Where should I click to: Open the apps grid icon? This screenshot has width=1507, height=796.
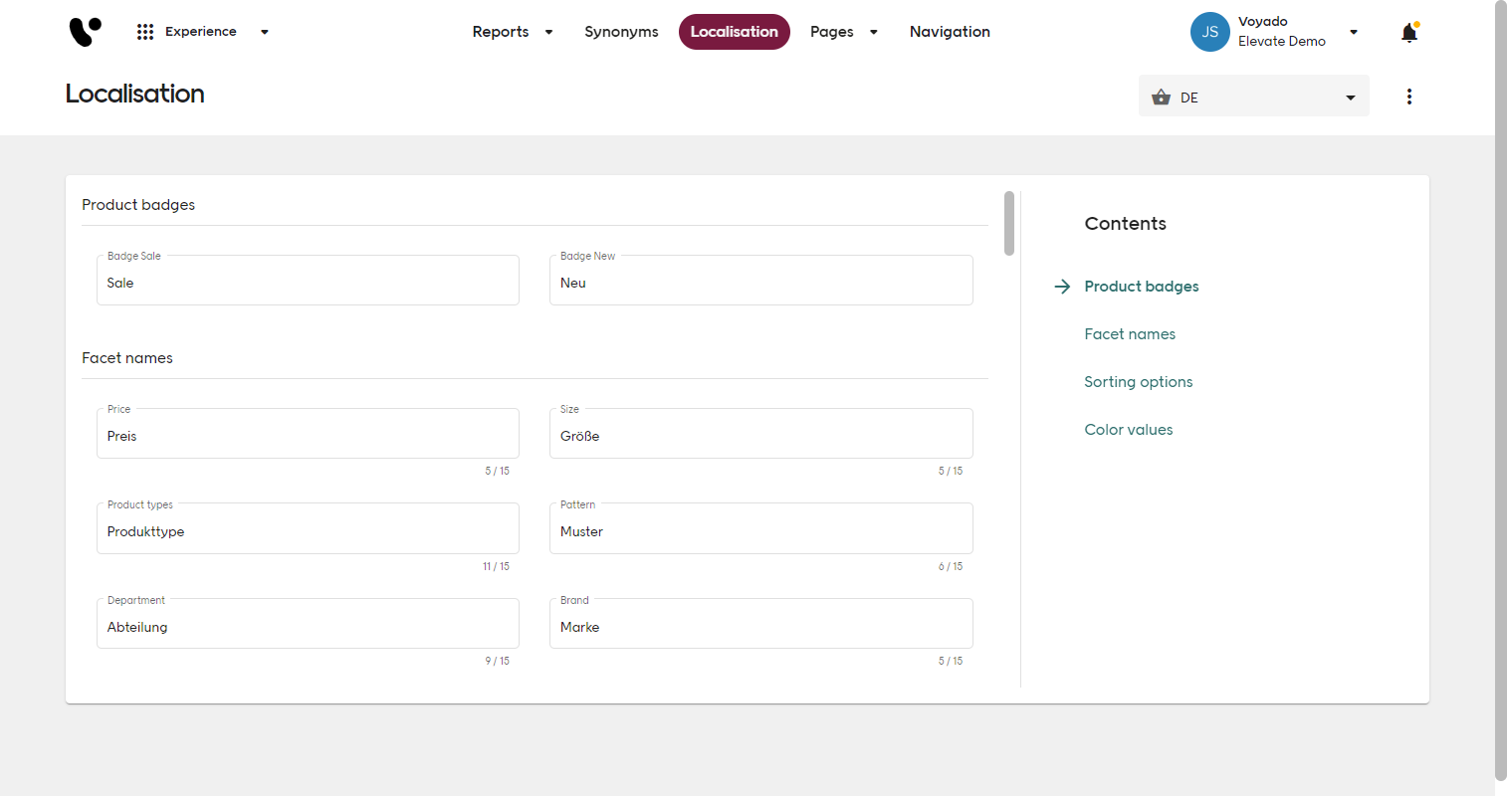(145, 32)
